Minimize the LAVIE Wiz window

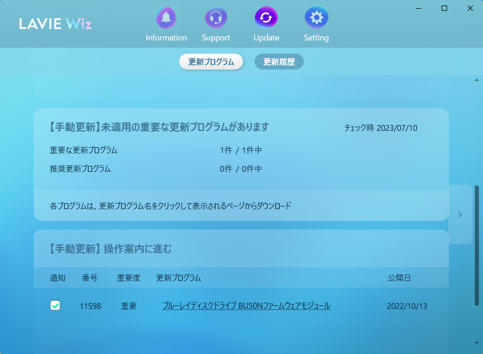tap(418, 8)
